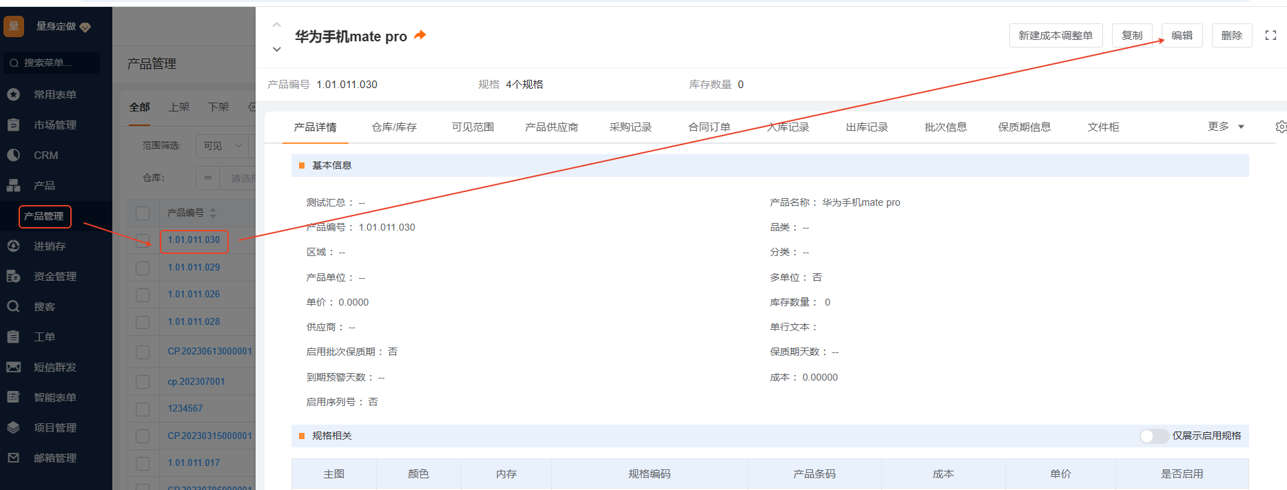Open 短信群发 sidebar module
The height and width of the screenshot is (490, 1287).
pyautogui.click(x=54, y=367)
